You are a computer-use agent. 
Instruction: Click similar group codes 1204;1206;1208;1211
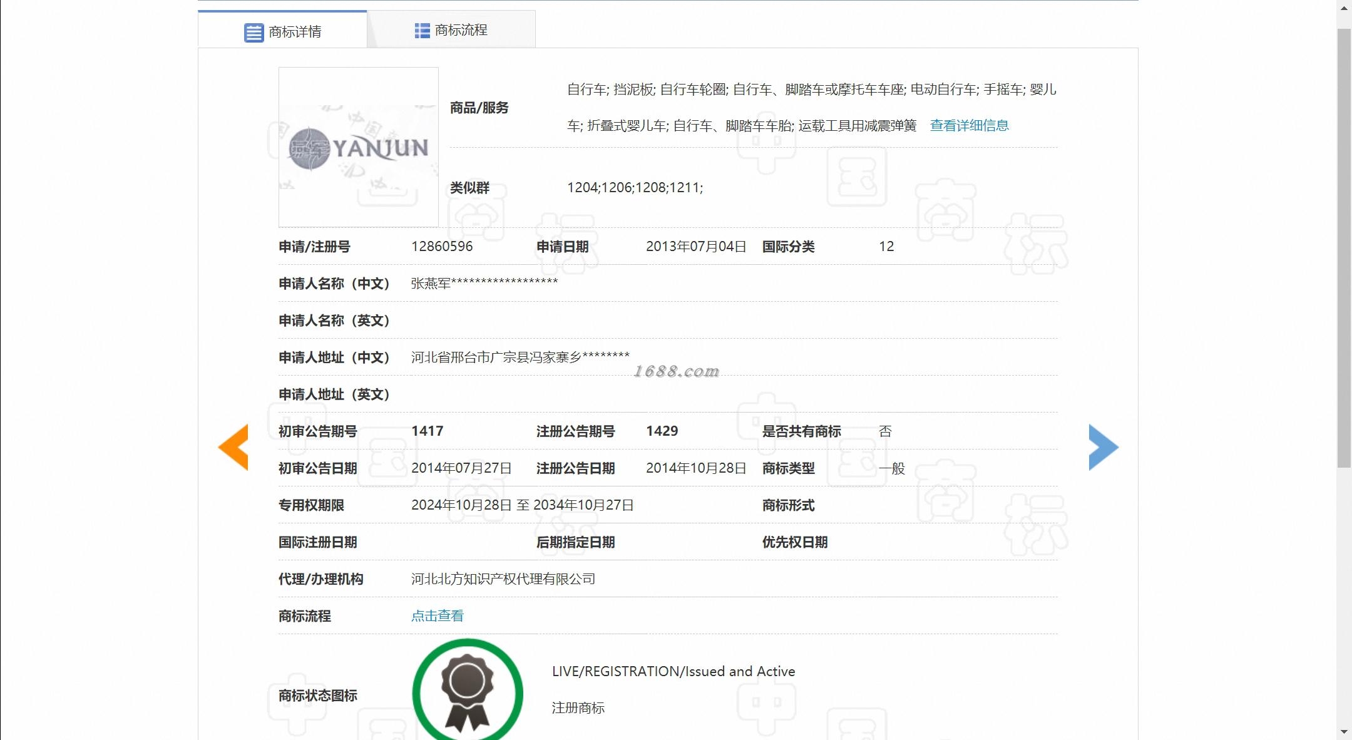tap(635, 188)
